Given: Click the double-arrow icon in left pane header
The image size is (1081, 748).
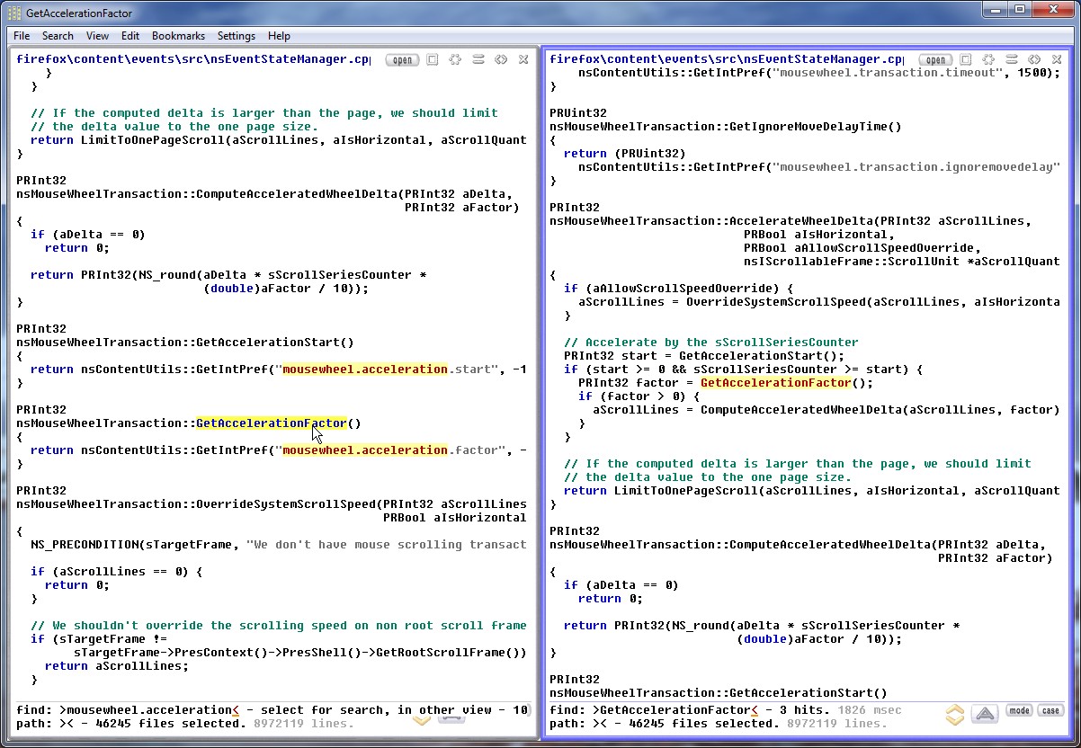Looking at the screenshot, I should point(501,60).
